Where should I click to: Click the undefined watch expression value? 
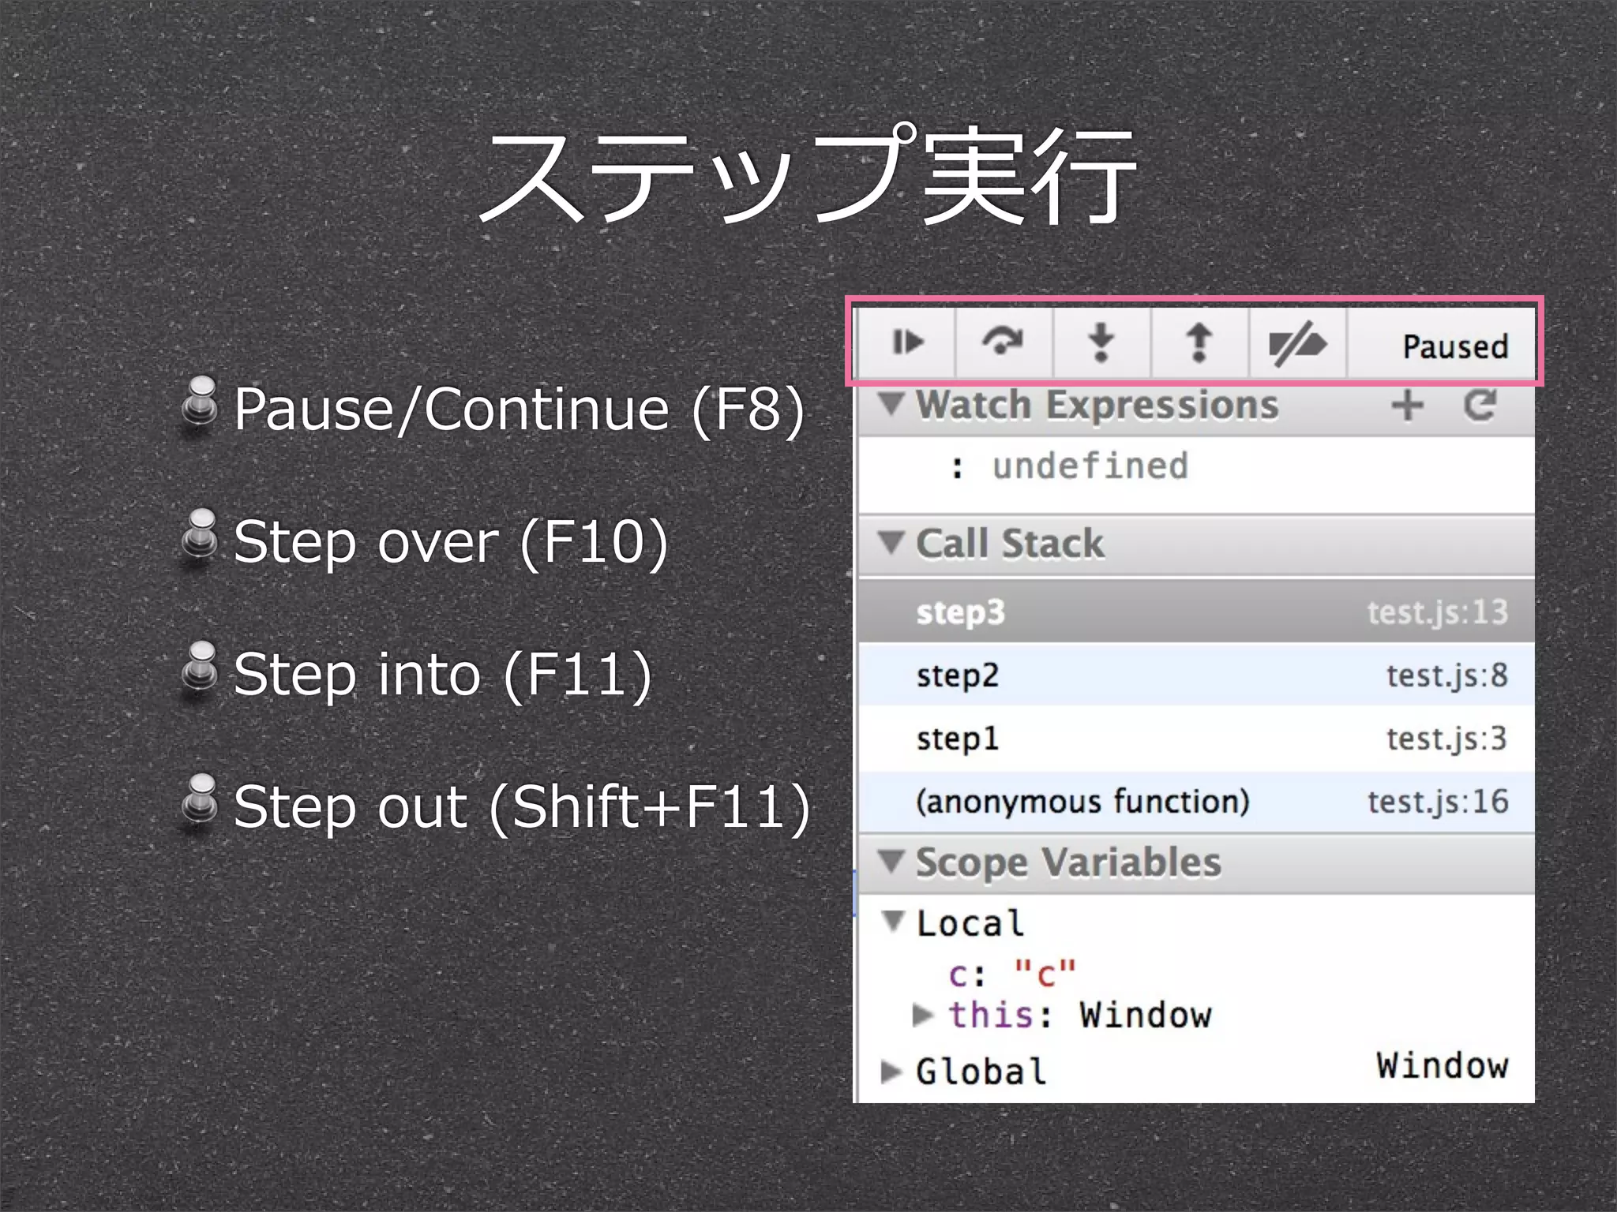tap(1090, 466)
